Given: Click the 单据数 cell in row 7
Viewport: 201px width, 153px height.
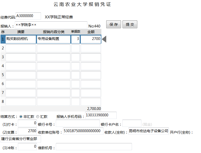Looking at the screenshot, I should 75,93.
